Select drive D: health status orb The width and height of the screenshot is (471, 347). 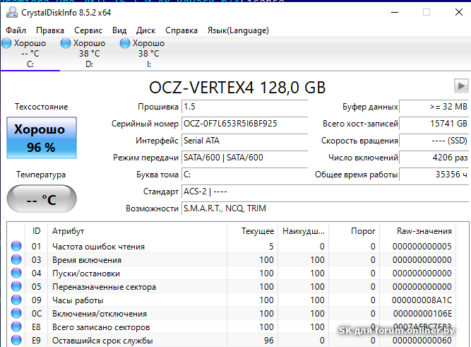point(66,44)
